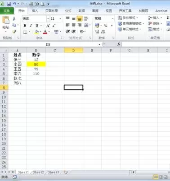Select cell with name 张三
170x181 pixels.
[18, 60]
